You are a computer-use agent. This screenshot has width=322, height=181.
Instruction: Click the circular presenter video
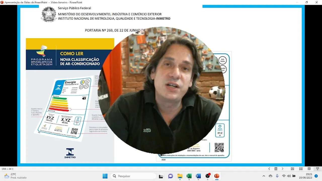161,90
